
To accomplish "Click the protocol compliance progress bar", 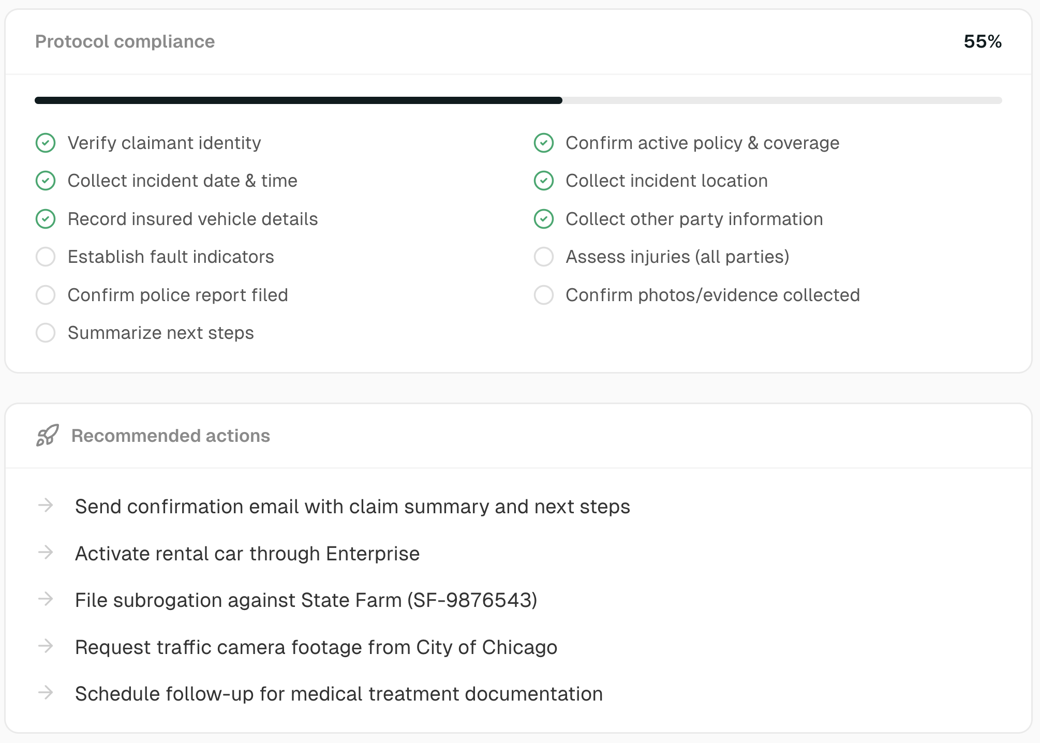I will click(518, 100).
